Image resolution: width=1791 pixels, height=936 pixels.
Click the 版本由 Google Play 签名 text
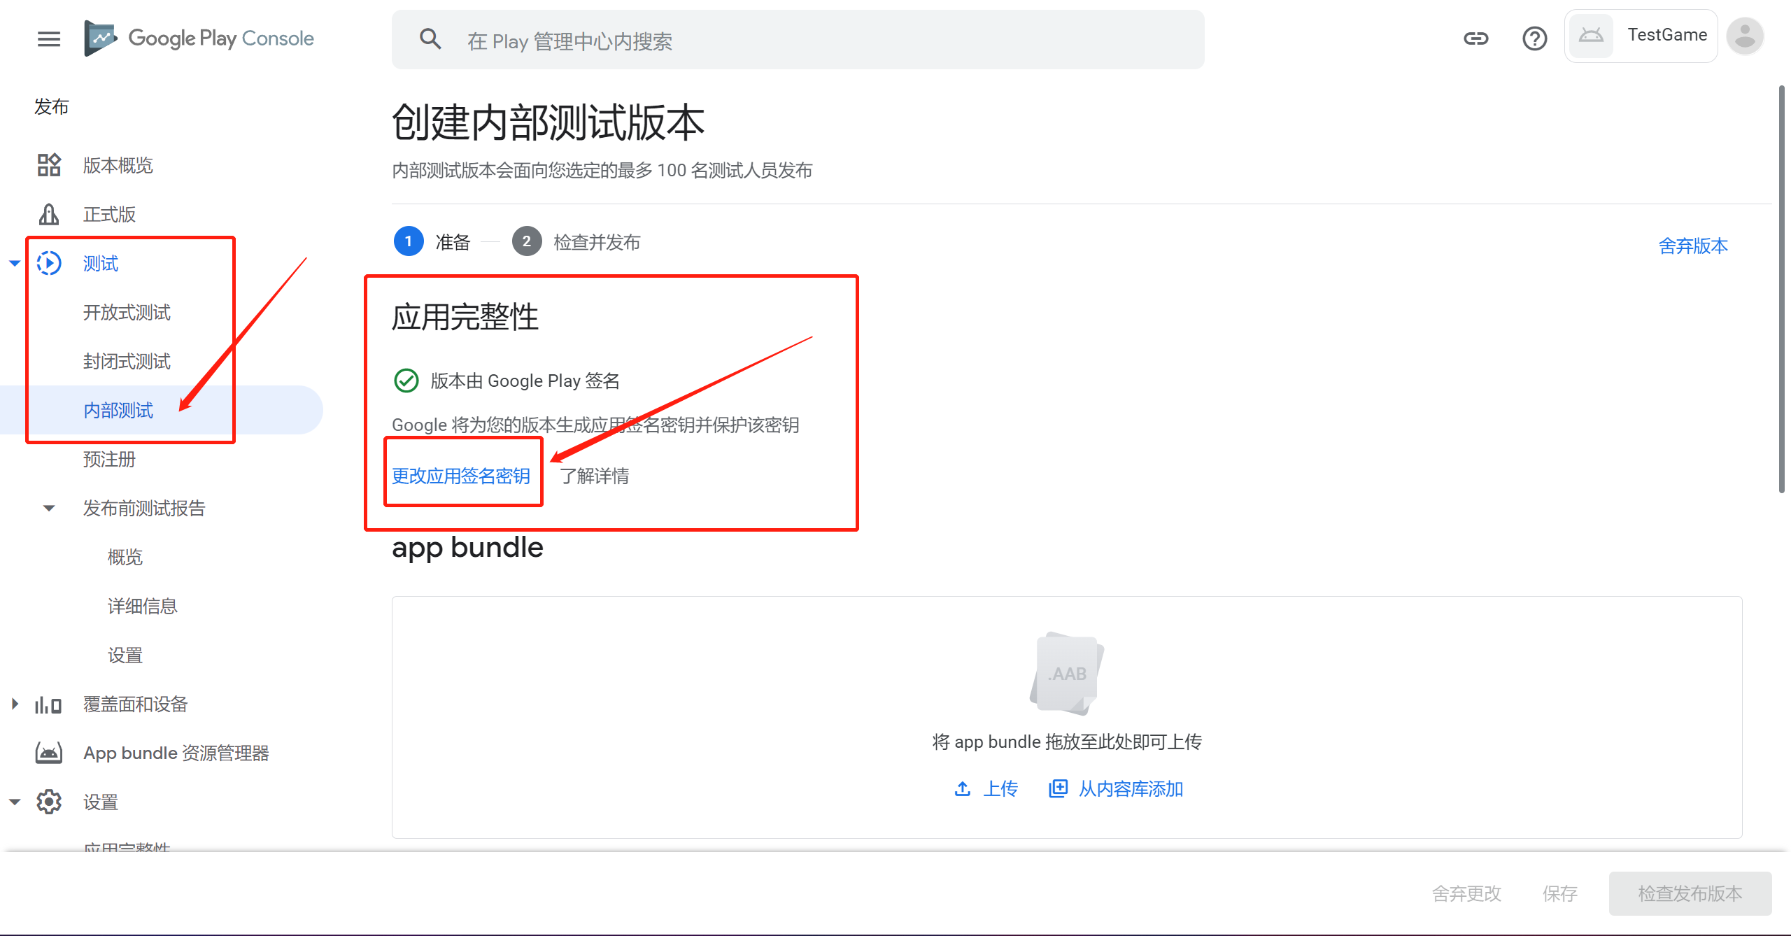point(525,381)
